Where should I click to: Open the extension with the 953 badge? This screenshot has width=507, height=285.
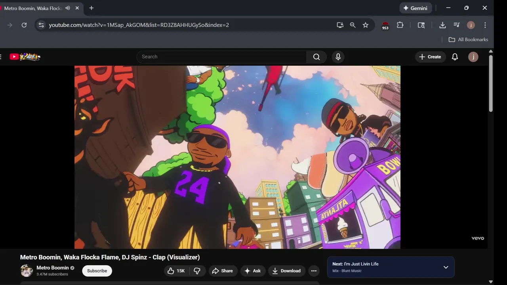(385, 26)
